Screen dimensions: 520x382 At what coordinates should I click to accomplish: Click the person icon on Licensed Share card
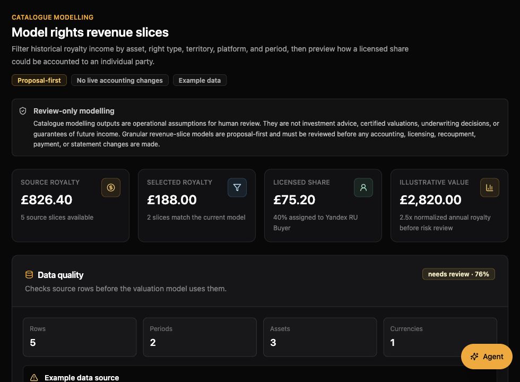coord(363,188)
